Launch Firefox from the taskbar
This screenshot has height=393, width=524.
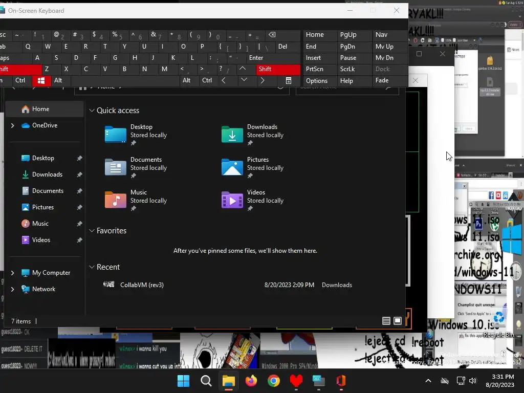click(x=251, y=381)
